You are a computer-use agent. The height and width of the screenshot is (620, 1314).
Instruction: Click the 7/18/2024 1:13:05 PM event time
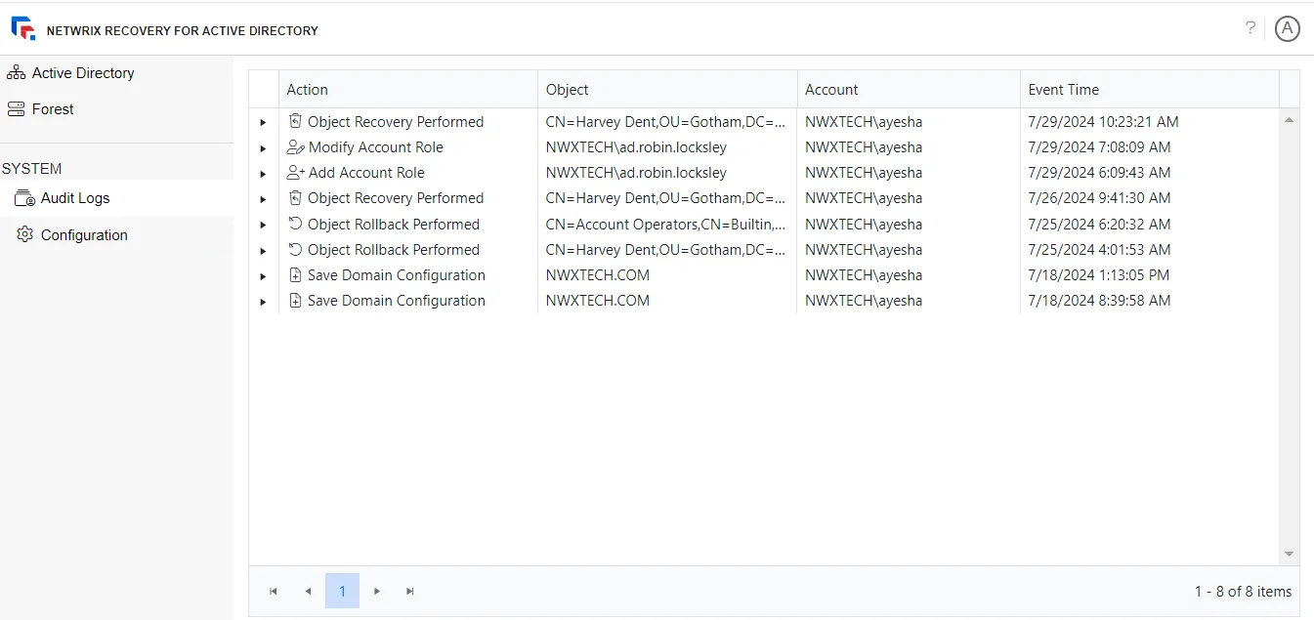pos(1098,275)
